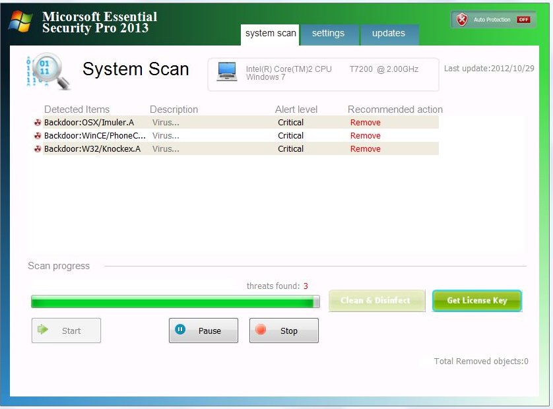Click the green arrow icon on Start
The image size is (553, 409).
click(43, 330)
